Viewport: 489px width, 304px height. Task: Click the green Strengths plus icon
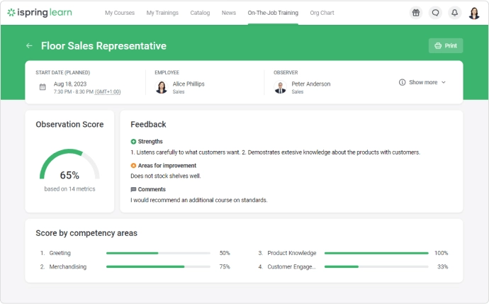(x=133, y=142)
